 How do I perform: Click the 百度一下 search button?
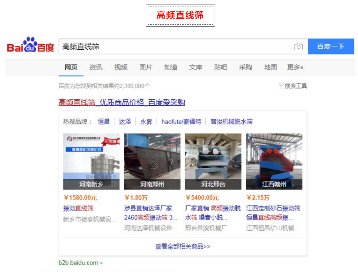click(x=331, y=47)
